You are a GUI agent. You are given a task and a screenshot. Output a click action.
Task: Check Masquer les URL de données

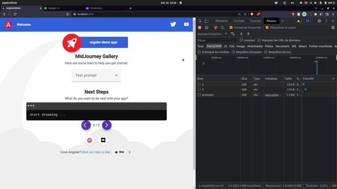(259, 40)
